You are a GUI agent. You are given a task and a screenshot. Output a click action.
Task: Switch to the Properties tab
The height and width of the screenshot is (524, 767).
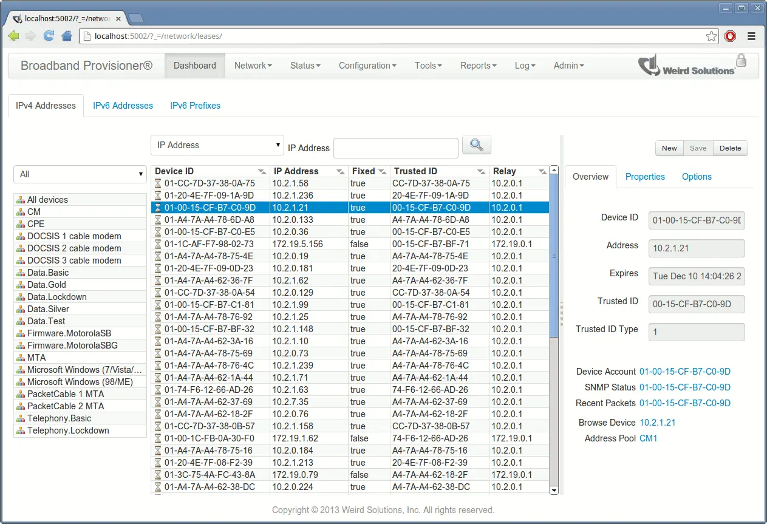(645, 177)
